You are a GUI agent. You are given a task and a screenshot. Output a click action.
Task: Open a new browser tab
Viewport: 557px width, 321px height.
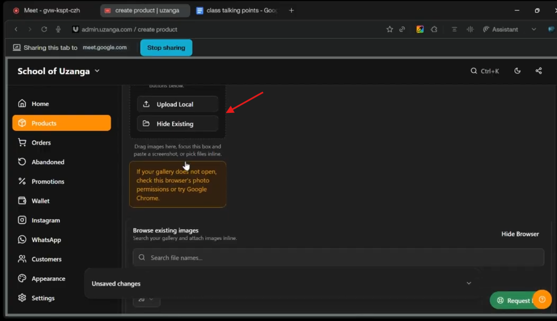coord(291,10)
